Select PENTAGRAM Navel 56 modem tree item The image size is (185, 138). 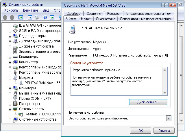pyautogui.click(x=42, y=83)
